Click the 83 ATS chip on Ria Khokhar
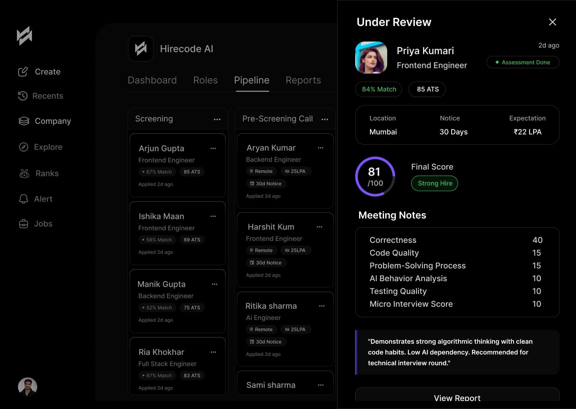 pyautogui.click(x=192, y=375)
